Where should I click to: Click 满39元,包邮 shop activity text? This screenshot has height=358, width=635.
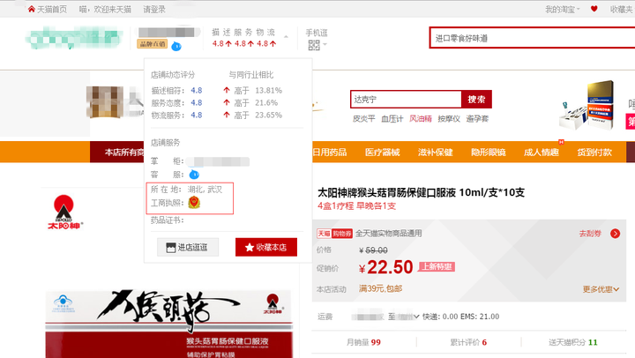click(380, 288)
